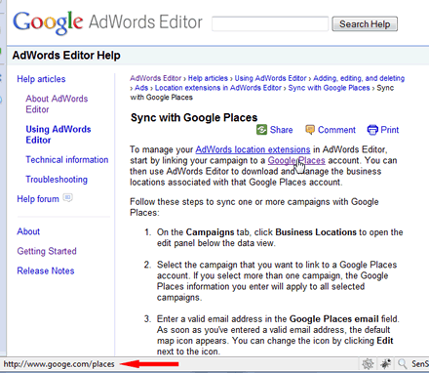
Task: Click bold Edit text in step 3
Action: (385, 341)
